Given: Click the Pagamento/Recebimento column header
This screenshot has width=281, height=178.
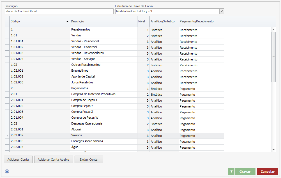Looking at the screenshot, I should 201,22.
